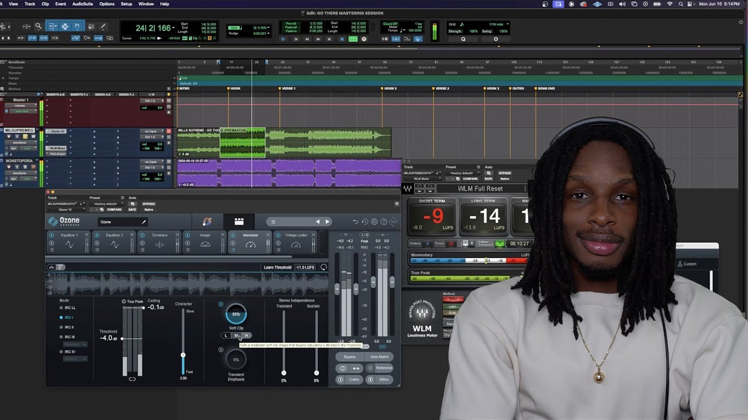Open the Clip menu

click(x=45, y=3)
